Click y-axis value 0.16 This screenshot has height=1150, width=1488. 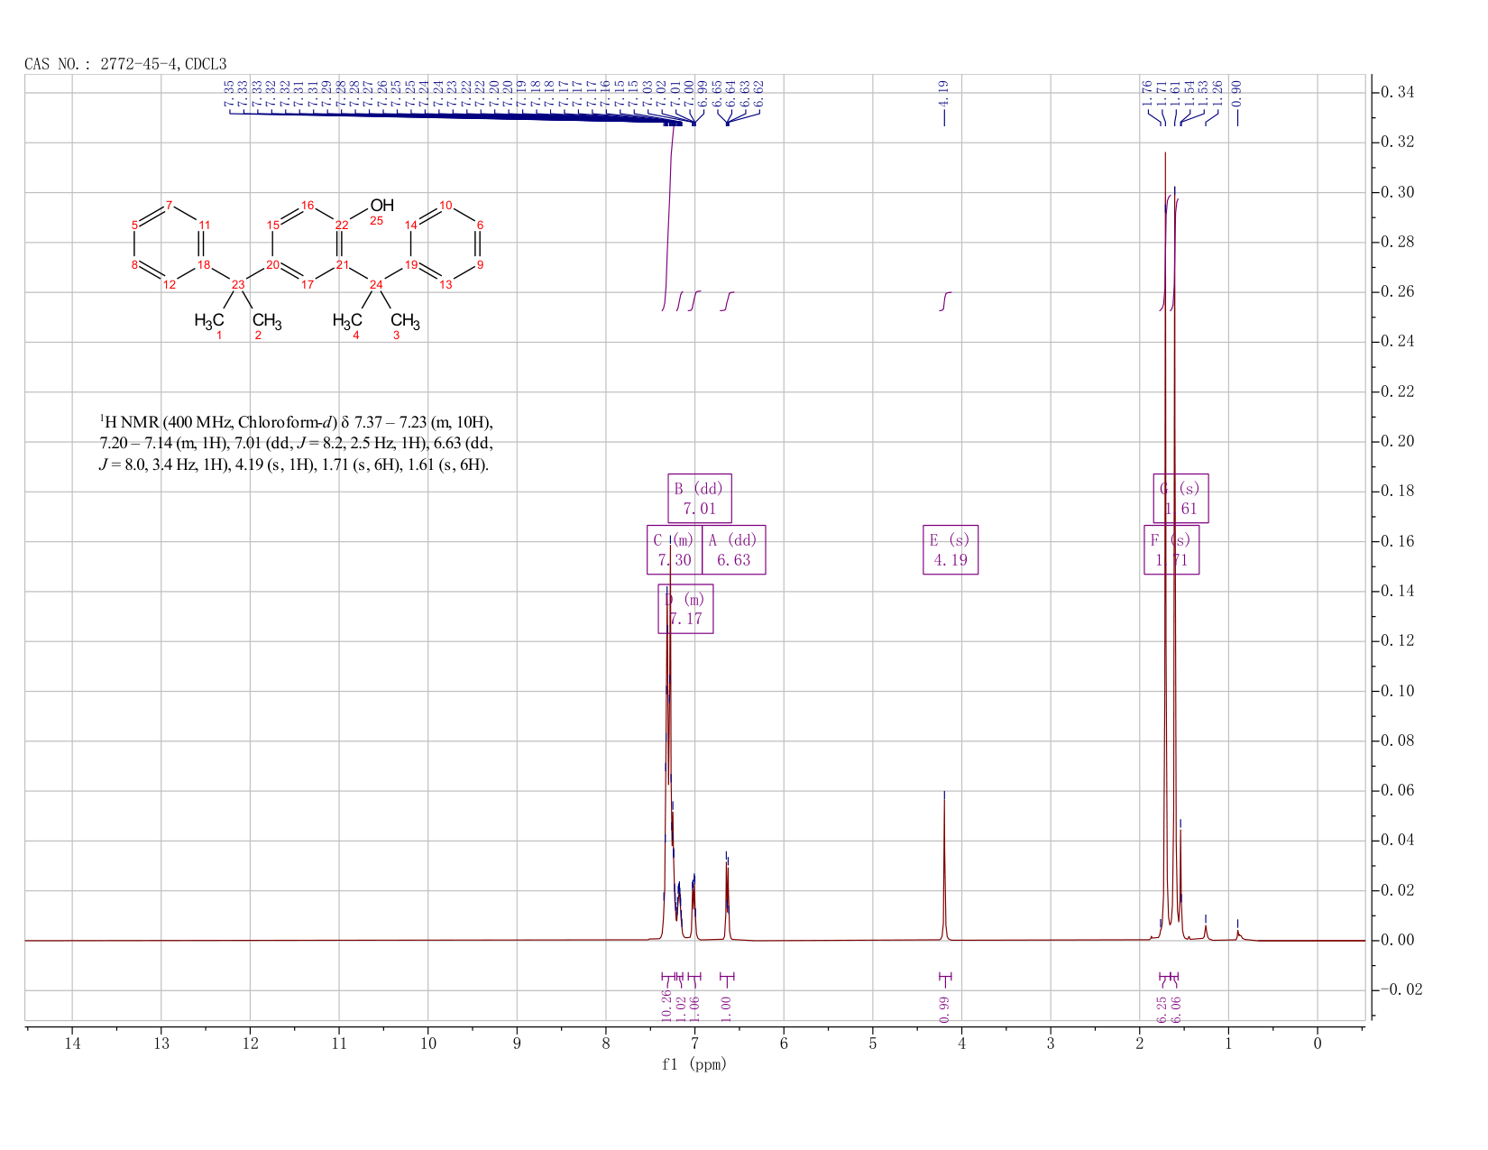(x=1396, y=541)
